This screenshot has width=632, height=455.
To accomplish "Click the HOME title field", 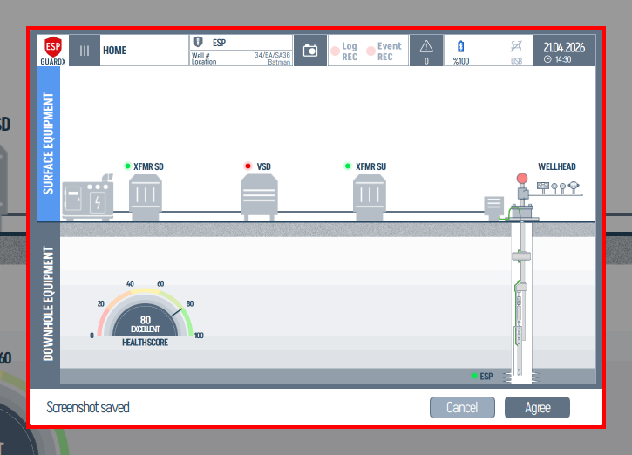I will click(x=144, y=51).
